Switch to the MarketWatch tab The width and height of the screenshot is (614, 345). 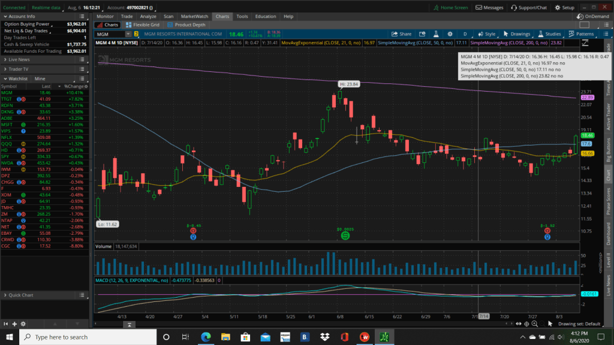(194, 16)
